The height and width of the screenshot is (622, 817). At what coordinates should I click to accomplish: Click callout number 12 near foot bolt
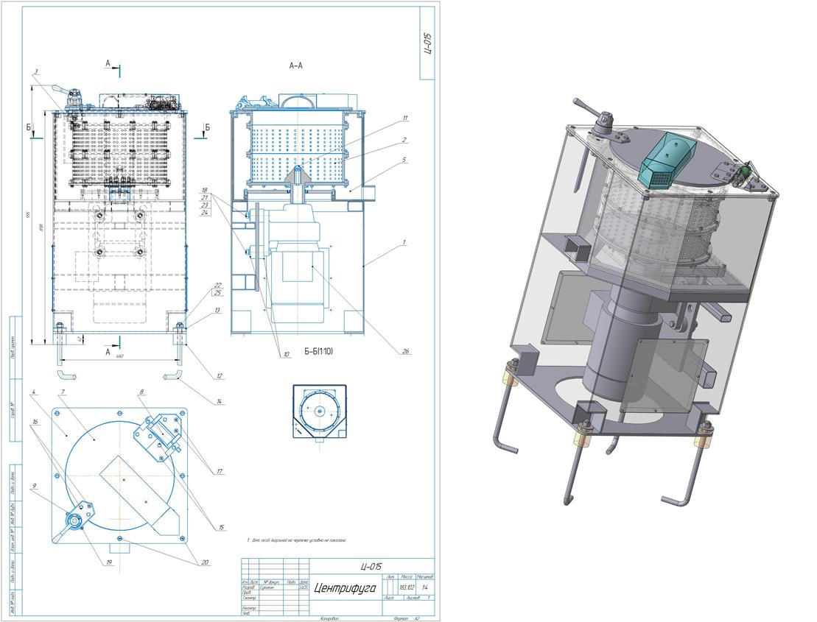tap(220, 376)
